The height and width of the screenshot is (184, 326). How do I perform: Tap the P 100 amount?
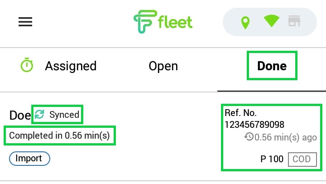pyautogui.click(x=272, y=159)
